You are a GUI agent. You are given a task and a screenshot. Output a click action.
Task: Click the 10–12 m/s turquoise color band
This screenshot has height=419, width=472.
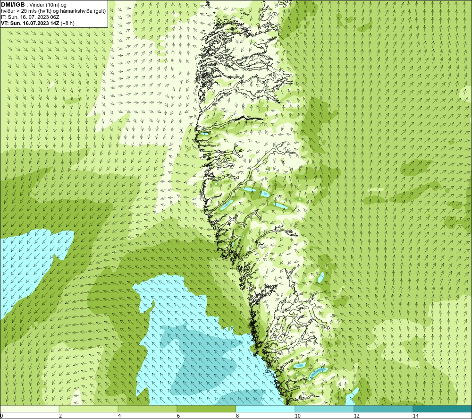click(x=325, y=409)
